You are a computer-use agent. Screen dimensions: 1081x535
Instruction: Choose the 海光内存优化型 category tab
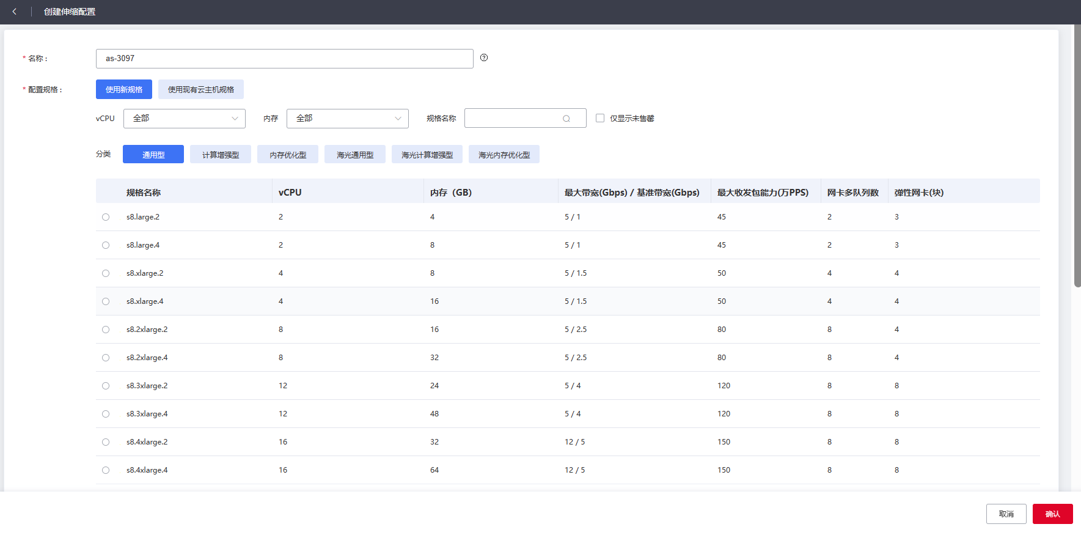pos(504,155)
